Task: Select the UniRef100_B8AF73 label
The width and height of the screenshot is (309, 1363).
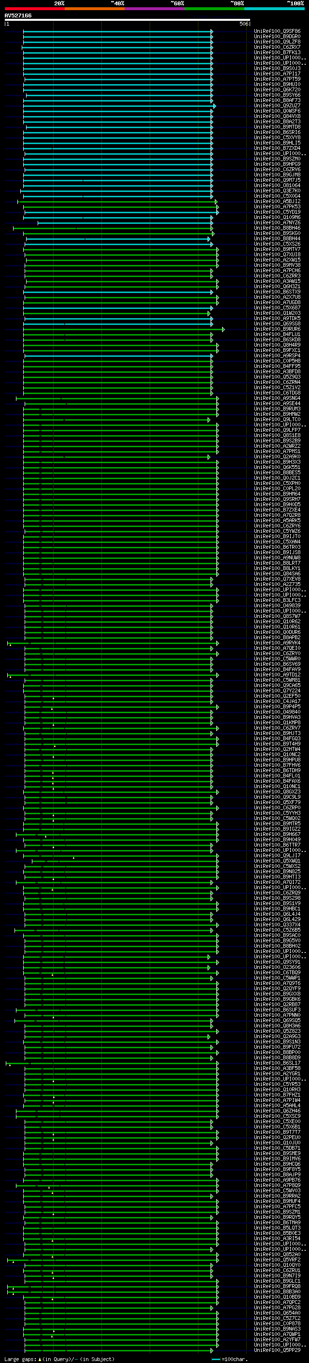Action: pyautogui.click(x=277, y=100)
